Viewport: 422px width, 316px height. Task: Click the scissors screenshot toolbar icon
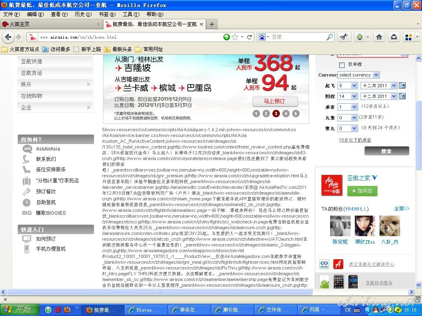tap(344, 37)
